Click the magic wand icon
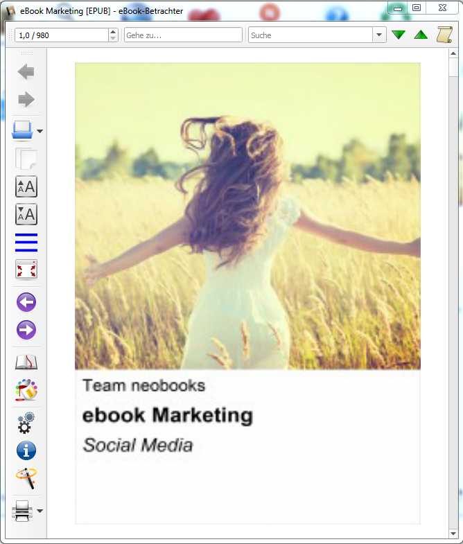This screenshot has width=463, height=544. click(26, 478)
